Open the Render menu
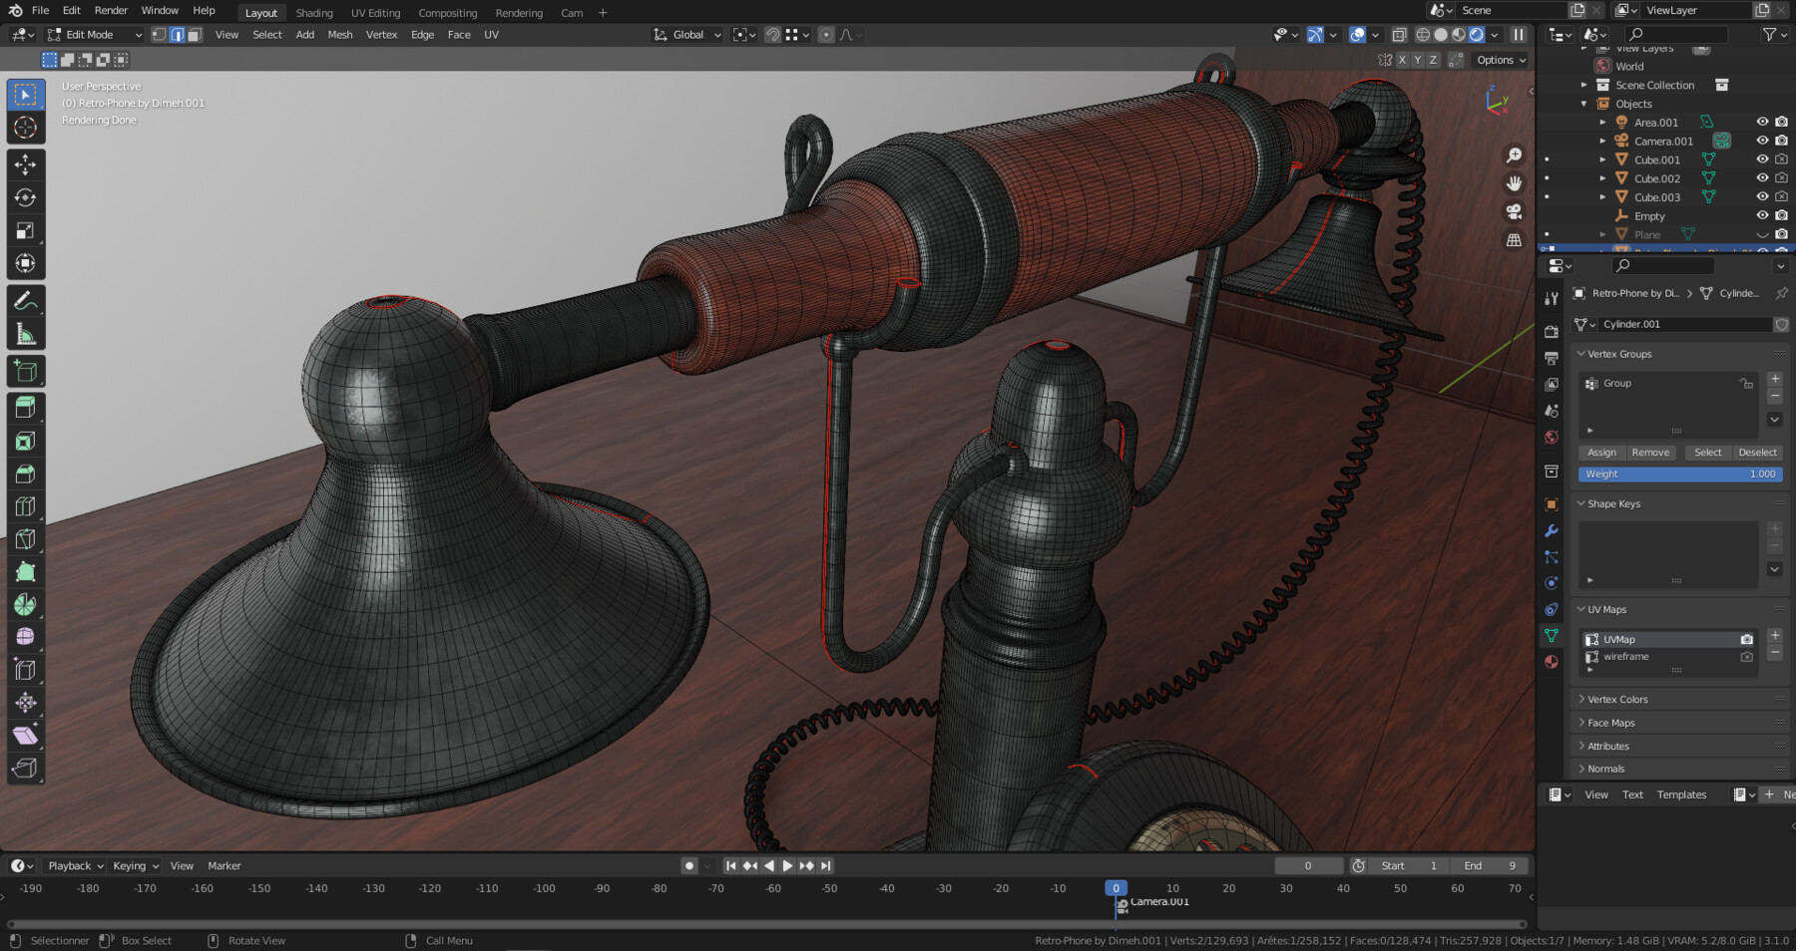 coord(111,10)
